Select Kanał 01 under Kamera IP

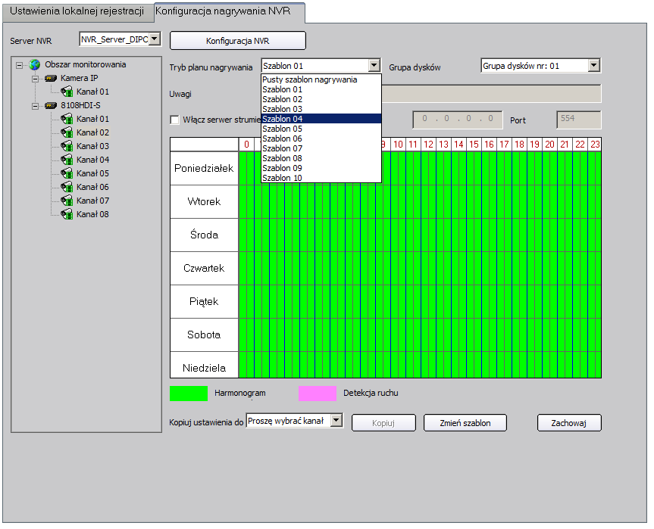click(x=92, y=92)
